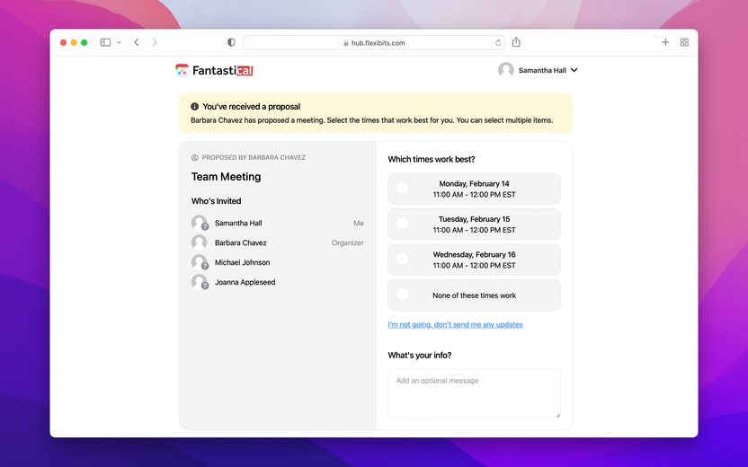Open a new tab with plus icon

[x=665, y=42]
